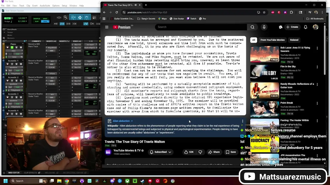Image resolution: width=330 pixels, height=185 pixels.
Task: Click the zoom toggle icon left of Zoomer
Action: 59,17
